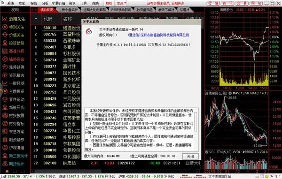Click the collapse arrow beside VOL-TDX indicator
The height and width of the screenshot is (179, 282).
(207, 152)
